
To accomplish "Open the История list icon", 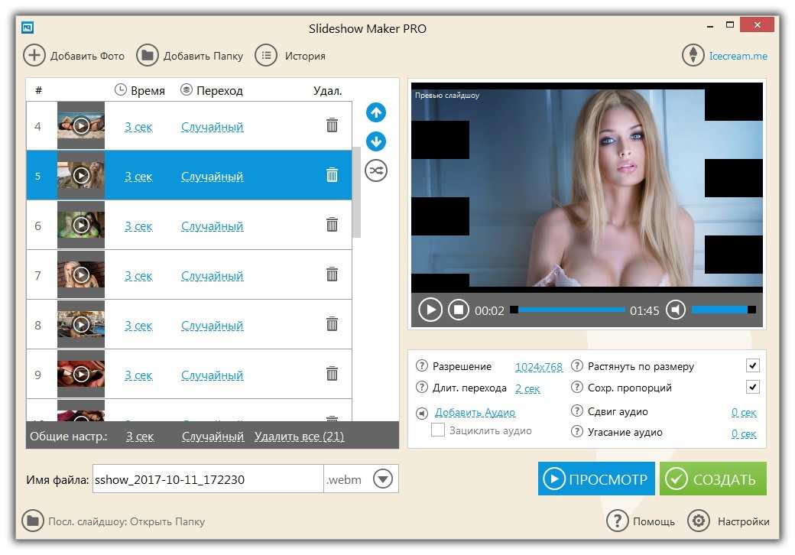I will [266, 55].
